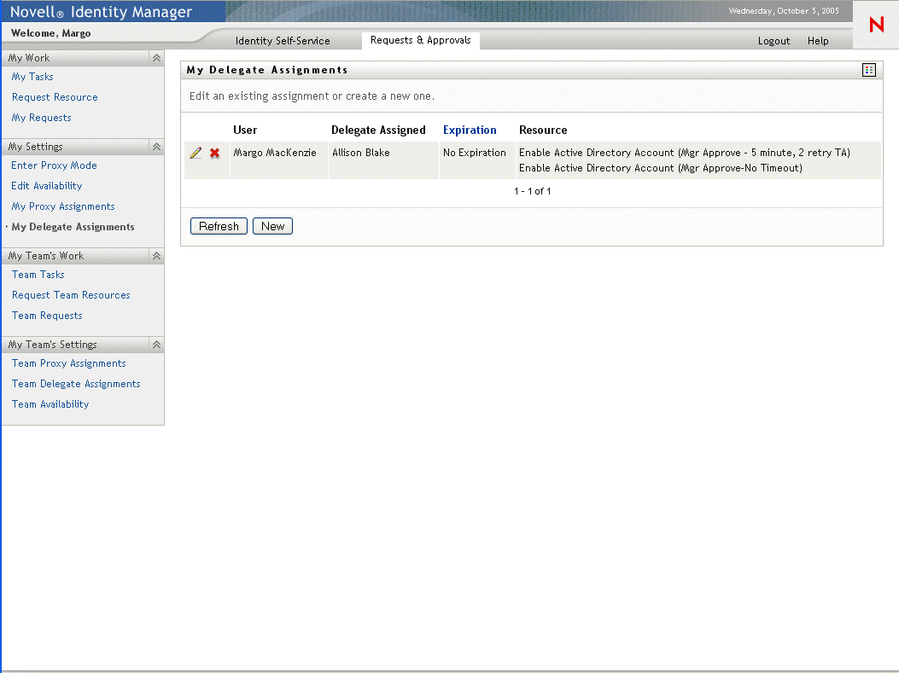This screenshot has height=673, width=899.
Task: Select the Requests & Approvals tab
Action: tap(420, 40)
